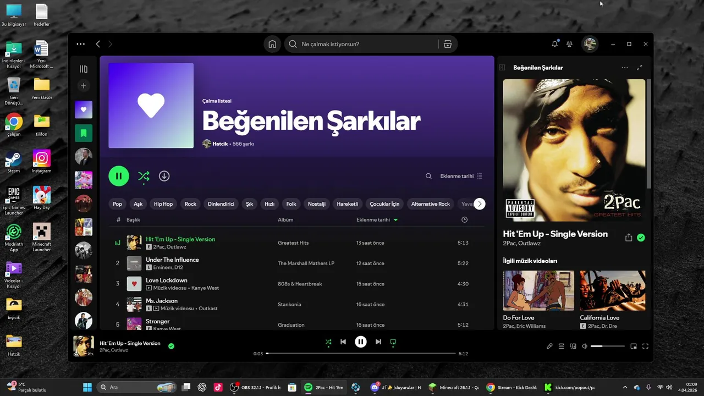The height and width of the screenshot is (396, 704).
Task: Share Hit 'Em Up in right panel
Action: tap(629, 238)
